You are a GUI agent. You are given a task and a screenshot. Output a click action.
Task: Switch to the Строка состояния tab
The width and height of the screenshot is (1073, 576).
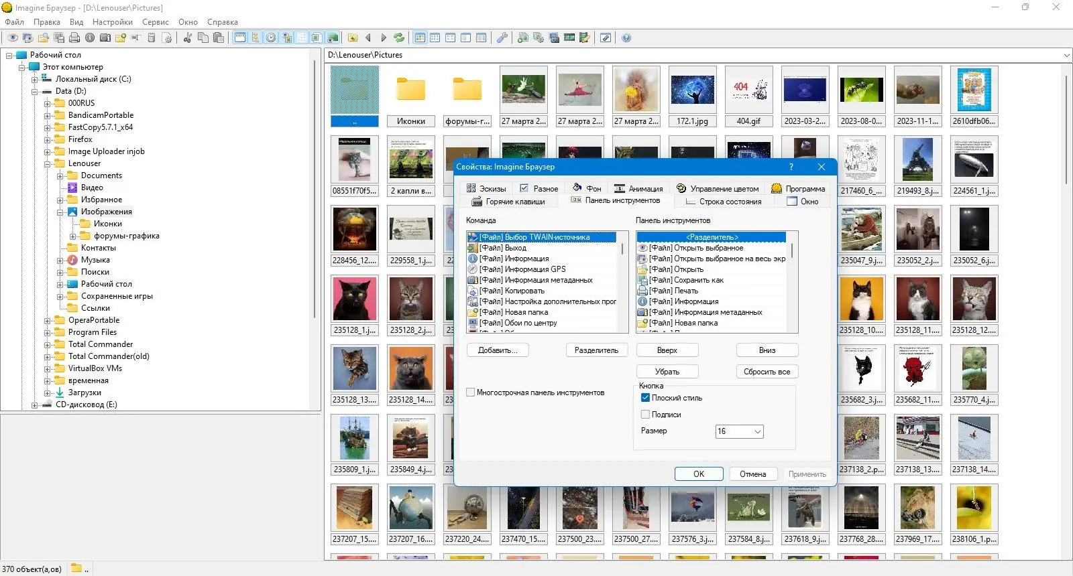[x=724, y=202]
